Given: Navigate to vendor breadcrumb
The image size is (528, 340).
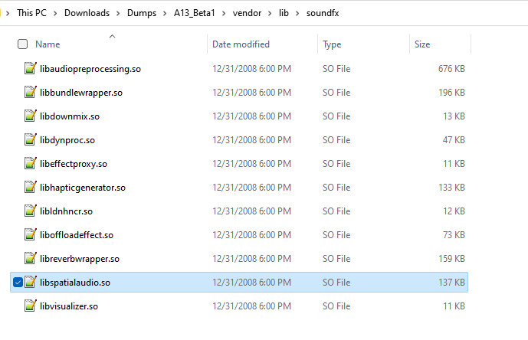Looking at the screenshot, I should point(247,13).
